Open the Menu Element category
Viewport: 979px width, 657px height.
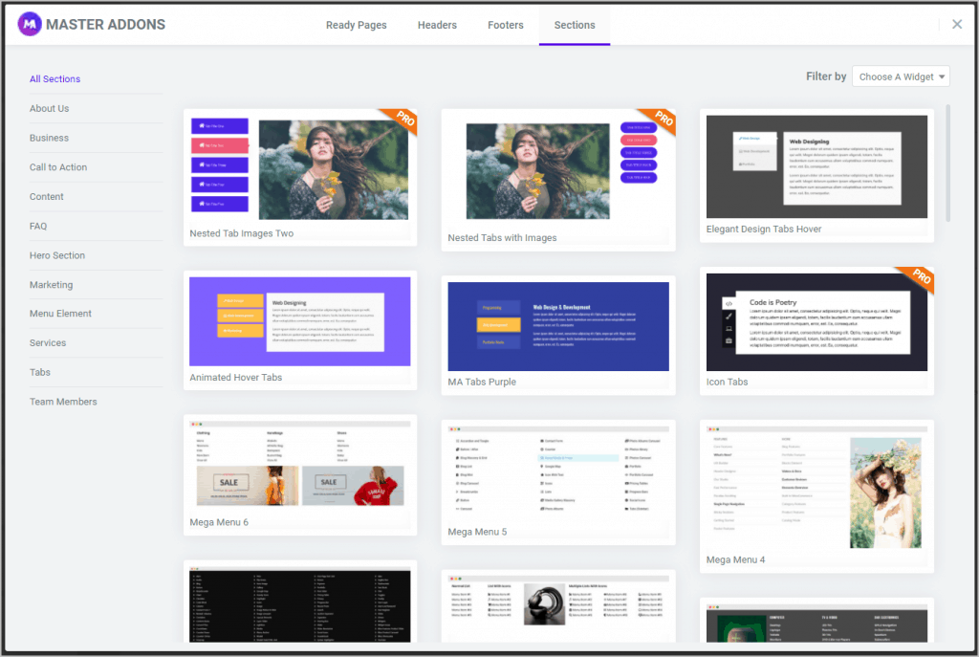(60, 314)
